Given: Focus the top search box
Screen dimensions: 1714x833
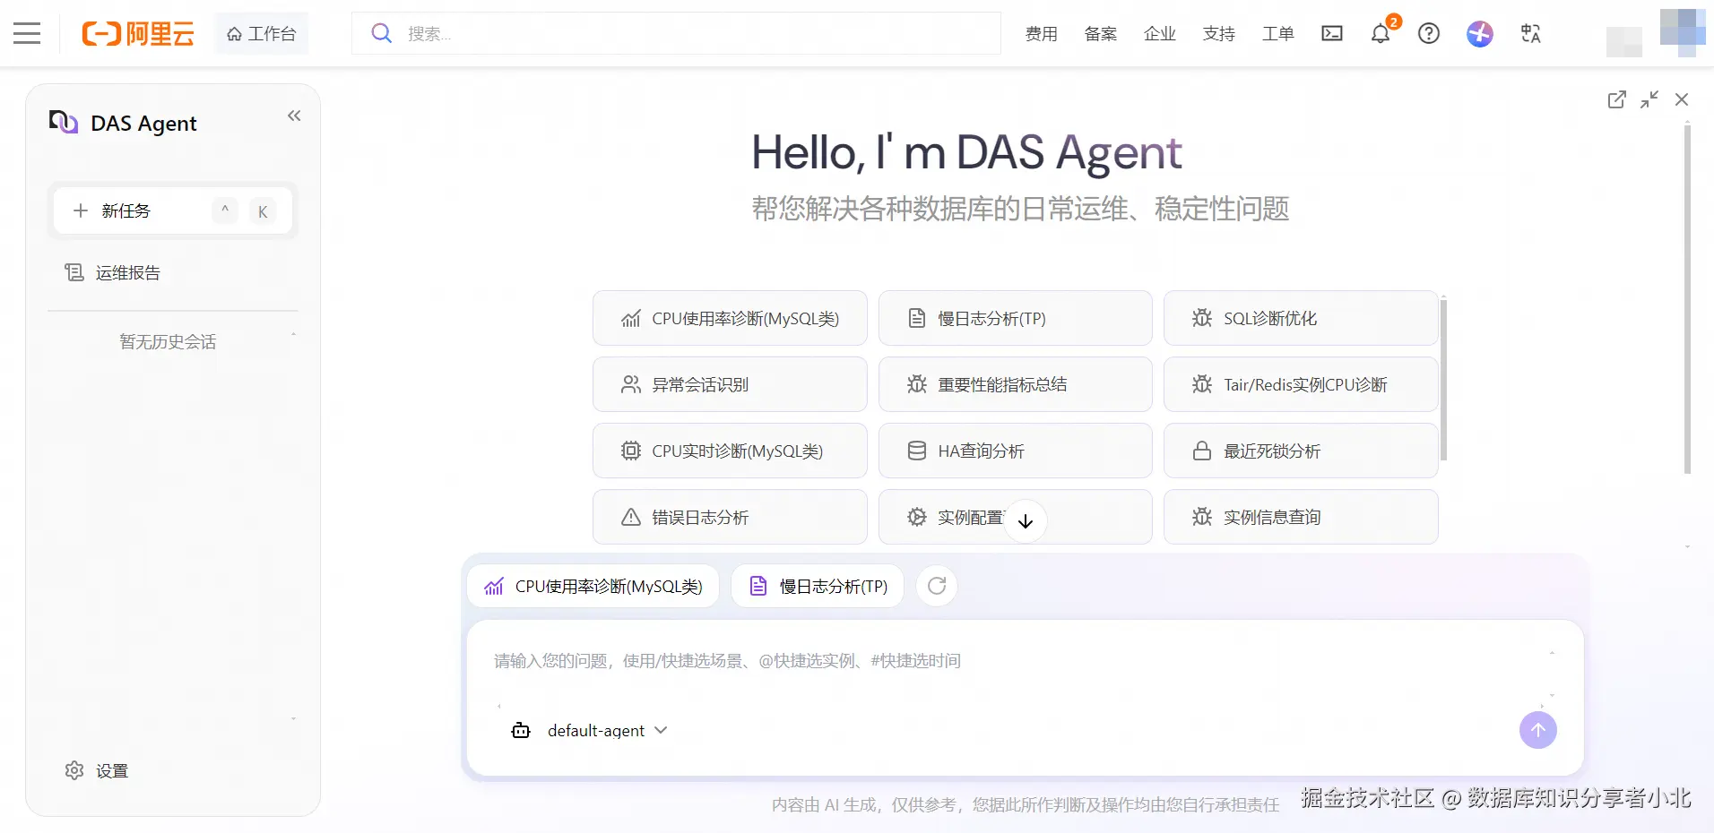Looking at the screenshot, I should pyautogui.click(x=676, y=33).
